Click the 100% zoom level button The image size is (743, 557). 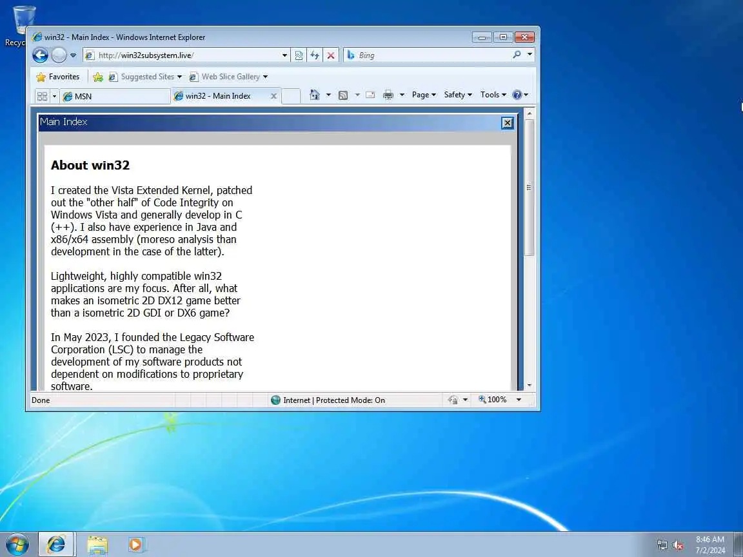[x=493, y=400]
